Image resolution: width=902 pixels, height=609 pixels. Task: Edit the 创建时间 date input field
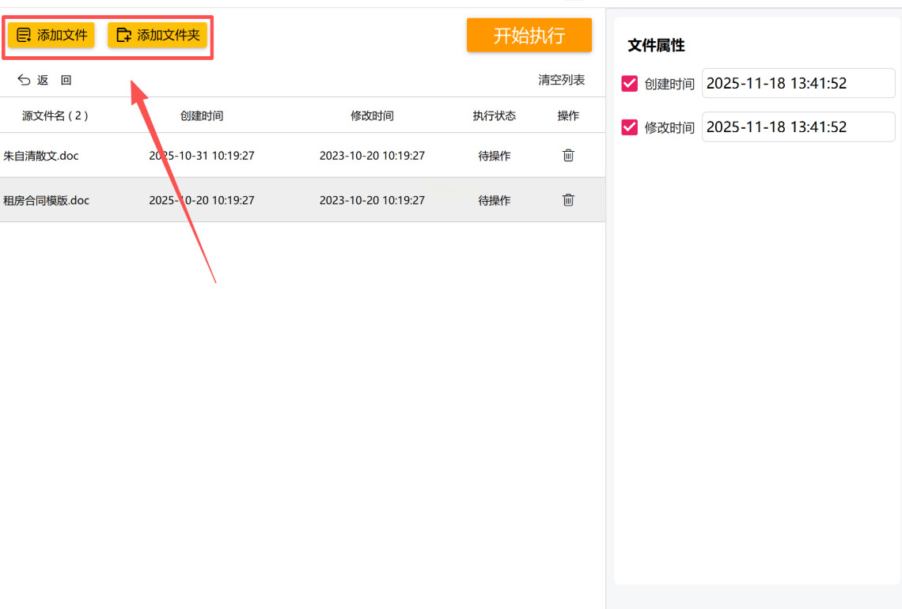pos(798,83)
